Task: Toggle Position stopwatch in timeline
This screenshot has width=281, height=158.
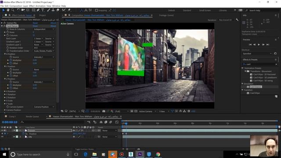Action: click(23, 133)
